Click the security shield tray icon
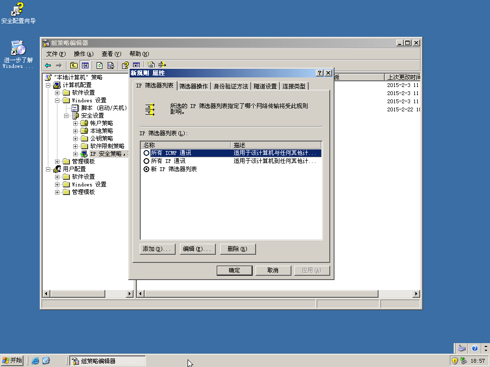Viewport: 490px width, 367px height. tap(455, 361)
